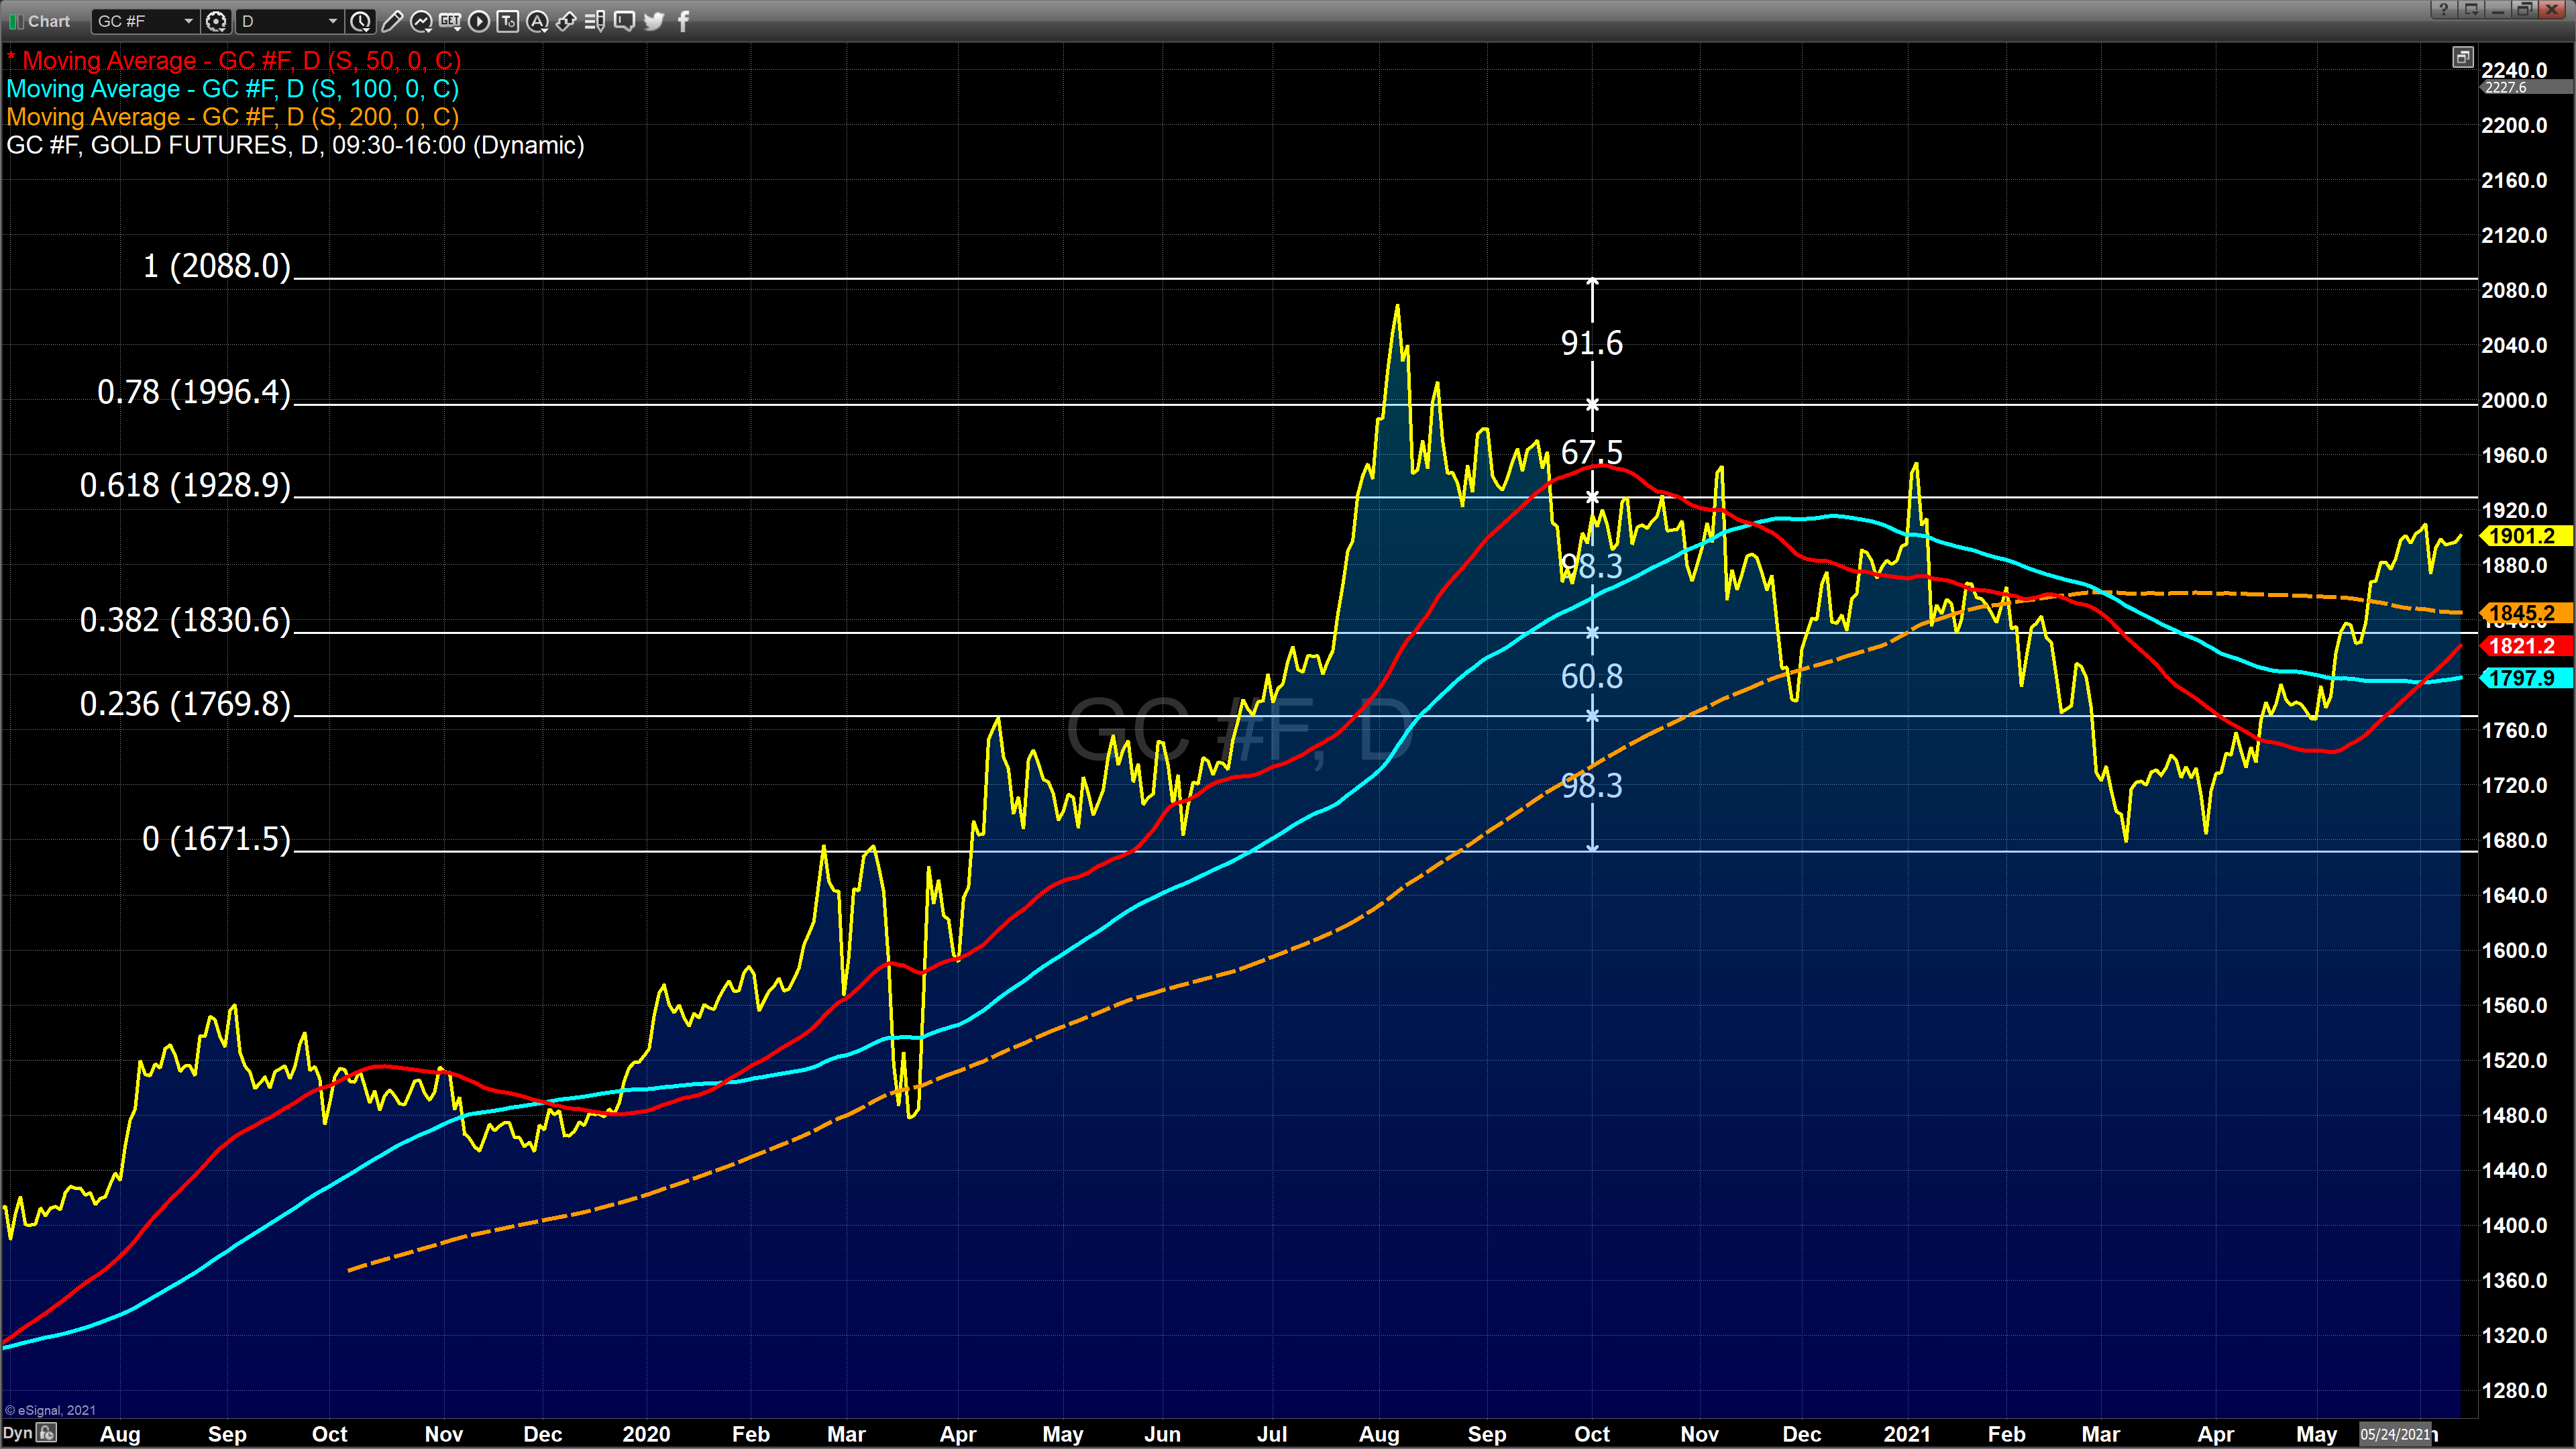Open the GET studies menu
This screenshot has width=2576, height=1449.
click(x=450, y=21)
